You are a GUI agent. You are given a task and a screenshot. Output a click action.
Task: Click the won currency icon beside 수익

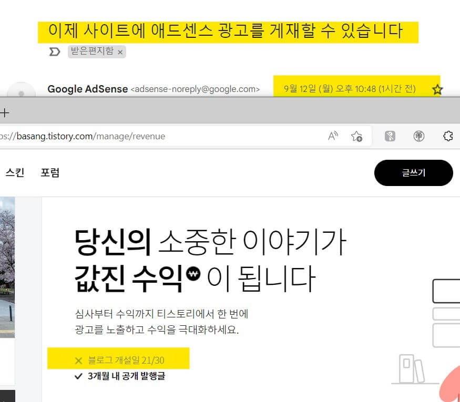[x=193, y=274]
